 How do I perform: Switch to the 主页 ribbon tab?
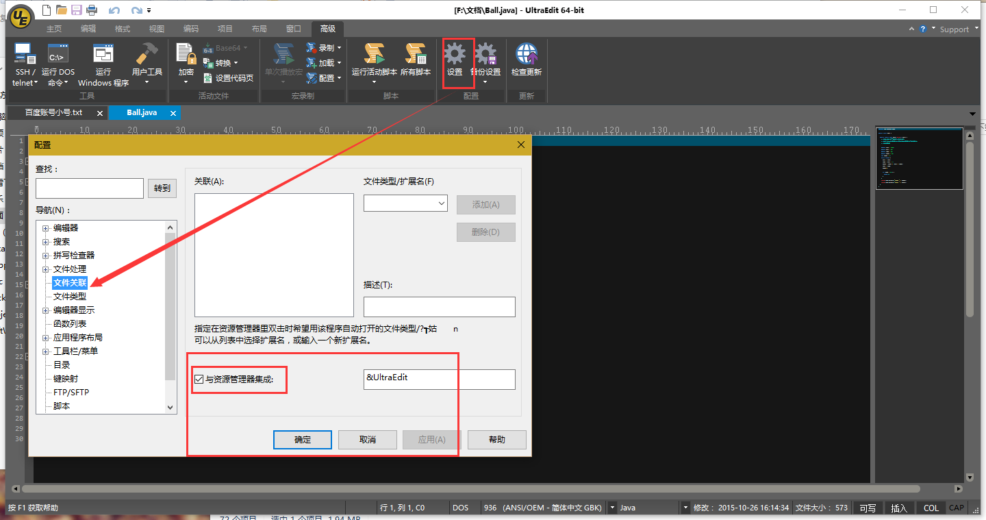pos(54,29)
